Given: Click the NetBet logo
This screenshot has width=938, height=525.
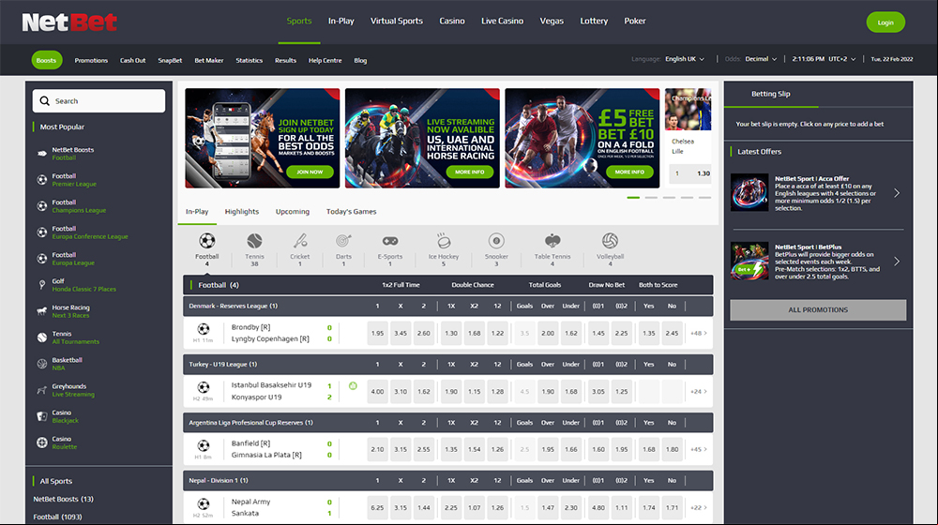Looking at the screenshot, I should pos(69,22).
